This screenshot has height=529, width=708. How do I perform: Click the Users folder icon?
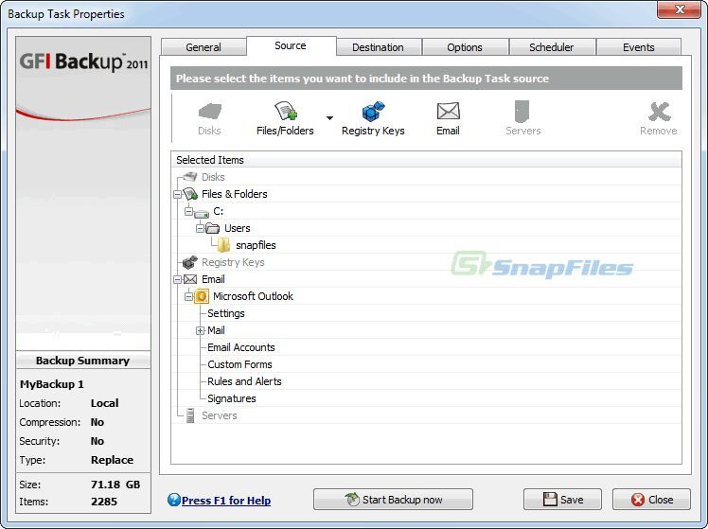click(x=213, y=228)
